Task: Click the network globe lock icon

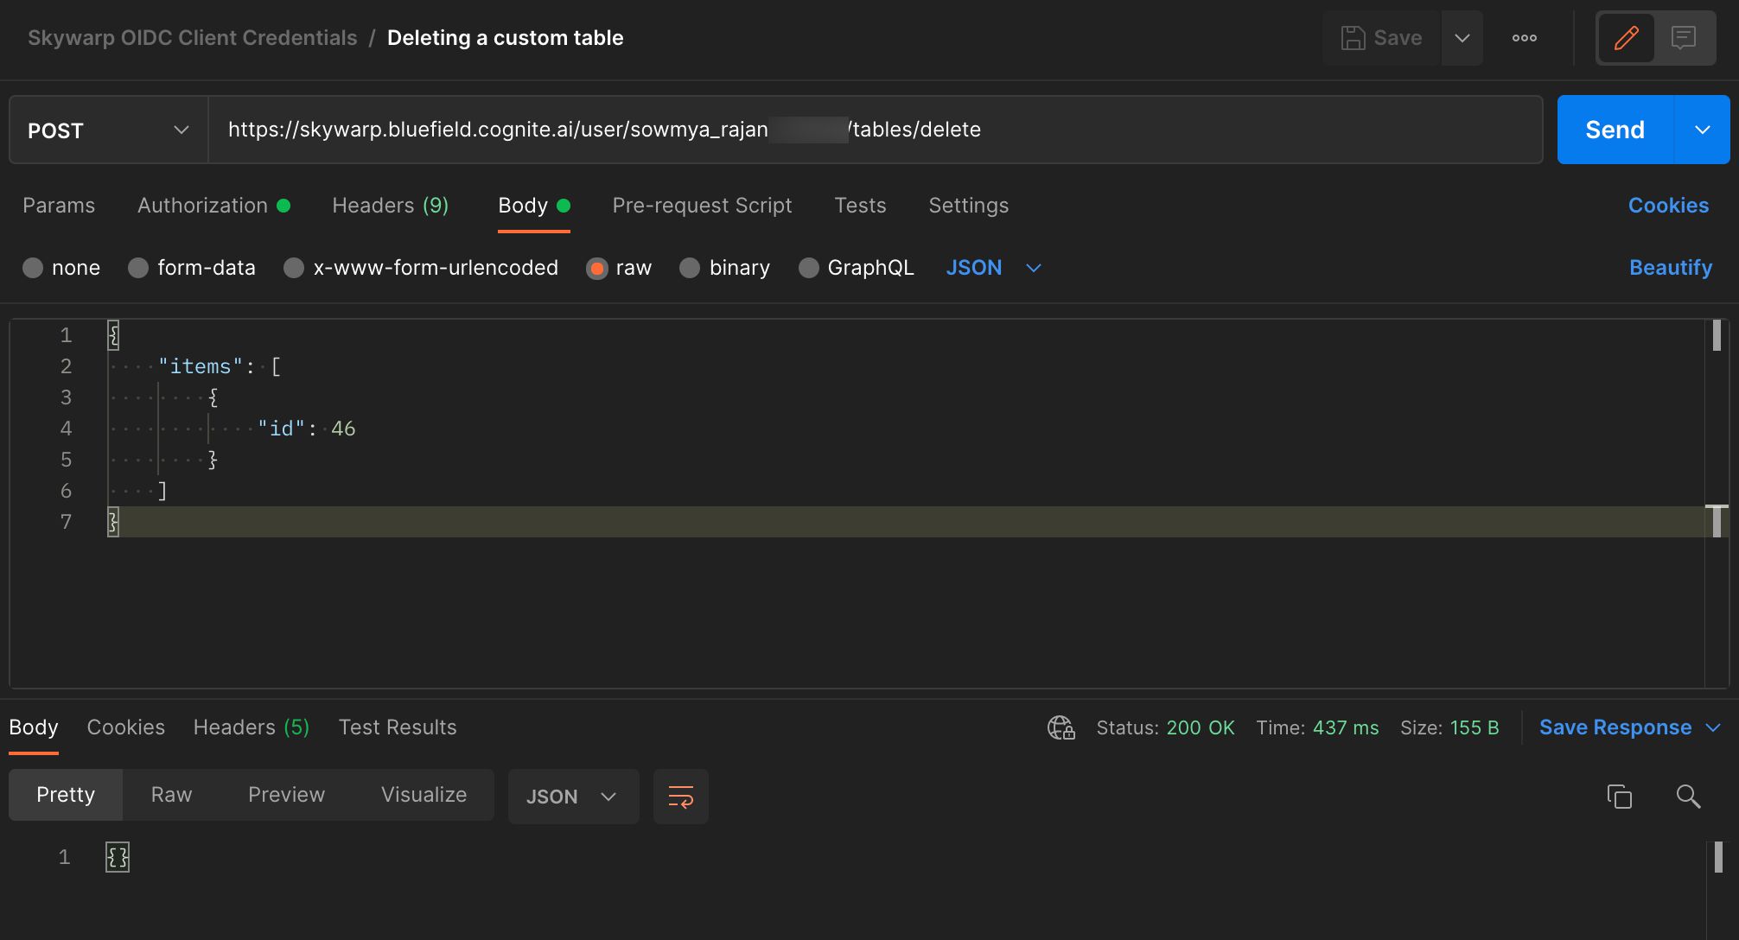Action: (x=1061, y=727)
